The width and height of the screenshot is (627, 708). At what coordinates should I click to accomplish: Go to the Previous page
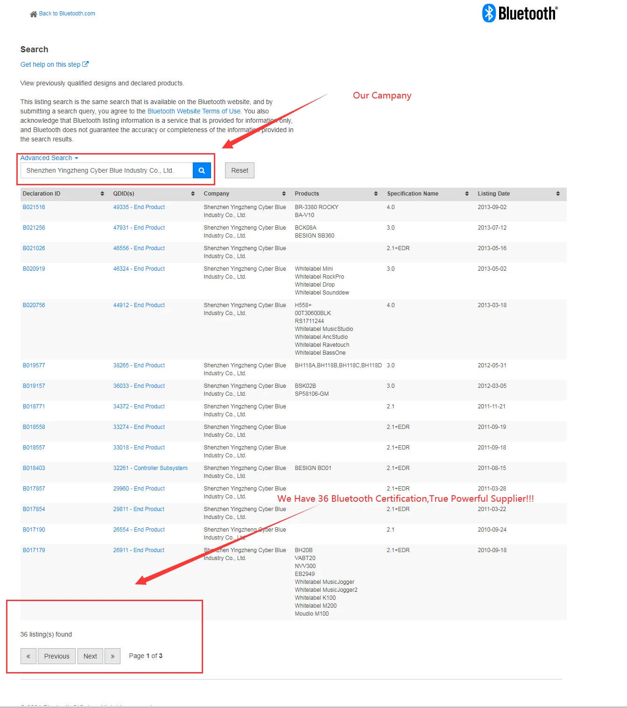(56, 656)
